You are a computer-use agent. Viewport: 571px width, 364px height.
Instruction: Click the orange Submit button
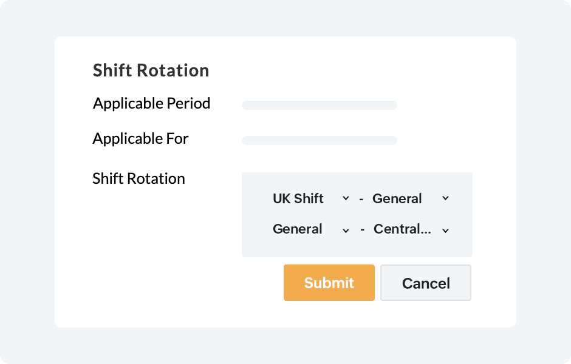point(329,283)
